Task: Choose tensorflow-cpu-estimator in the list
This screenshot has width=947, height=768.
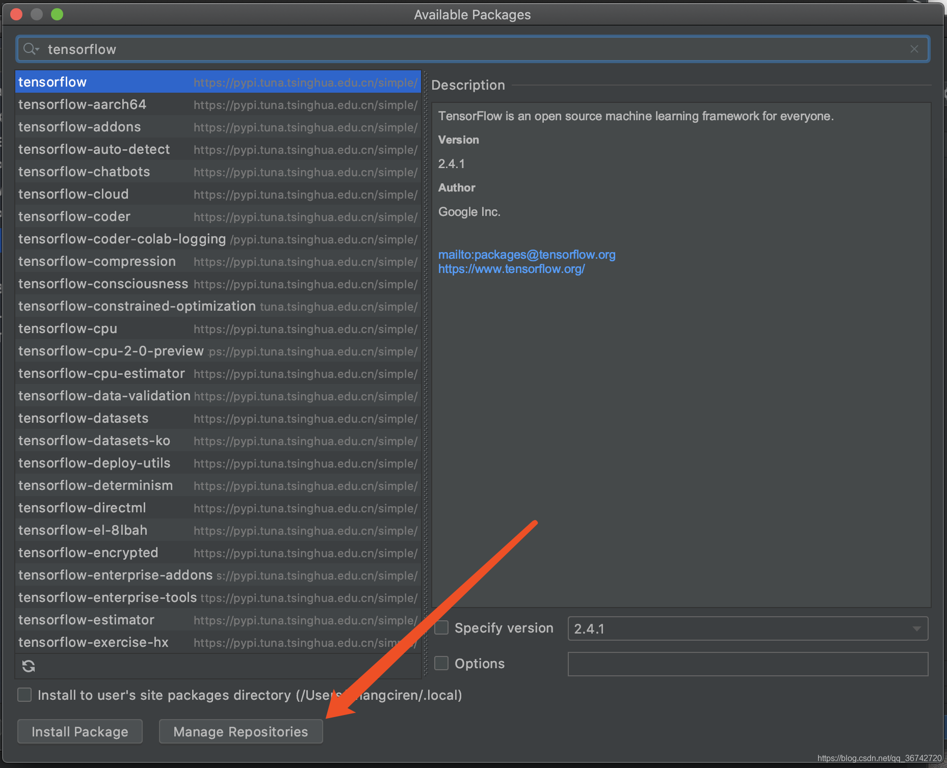Action: 218,373
